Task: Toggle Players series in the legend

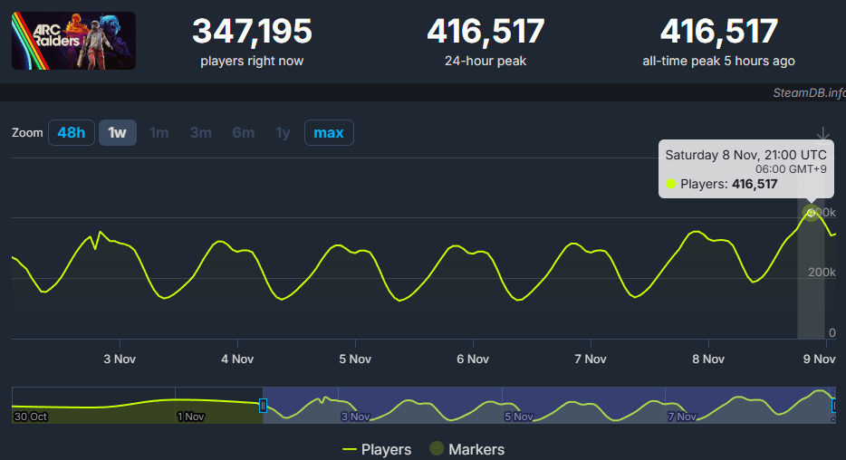Action: coord(377,449)
